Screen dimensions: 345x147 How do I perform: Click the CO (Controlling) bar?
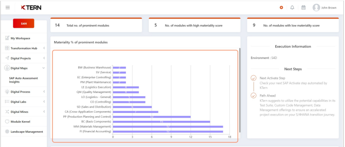click(x=129, y=102)
